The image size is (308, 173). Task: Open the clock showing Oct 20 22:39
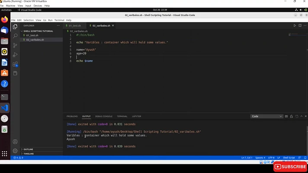[160, 10]
